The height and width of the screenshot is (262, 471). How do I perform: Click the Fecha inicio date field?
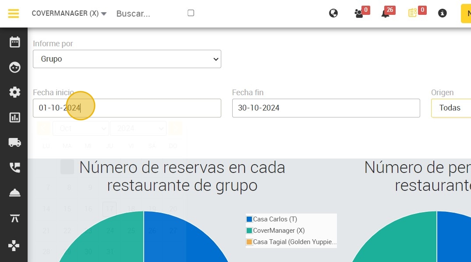[x=127, y=108]
